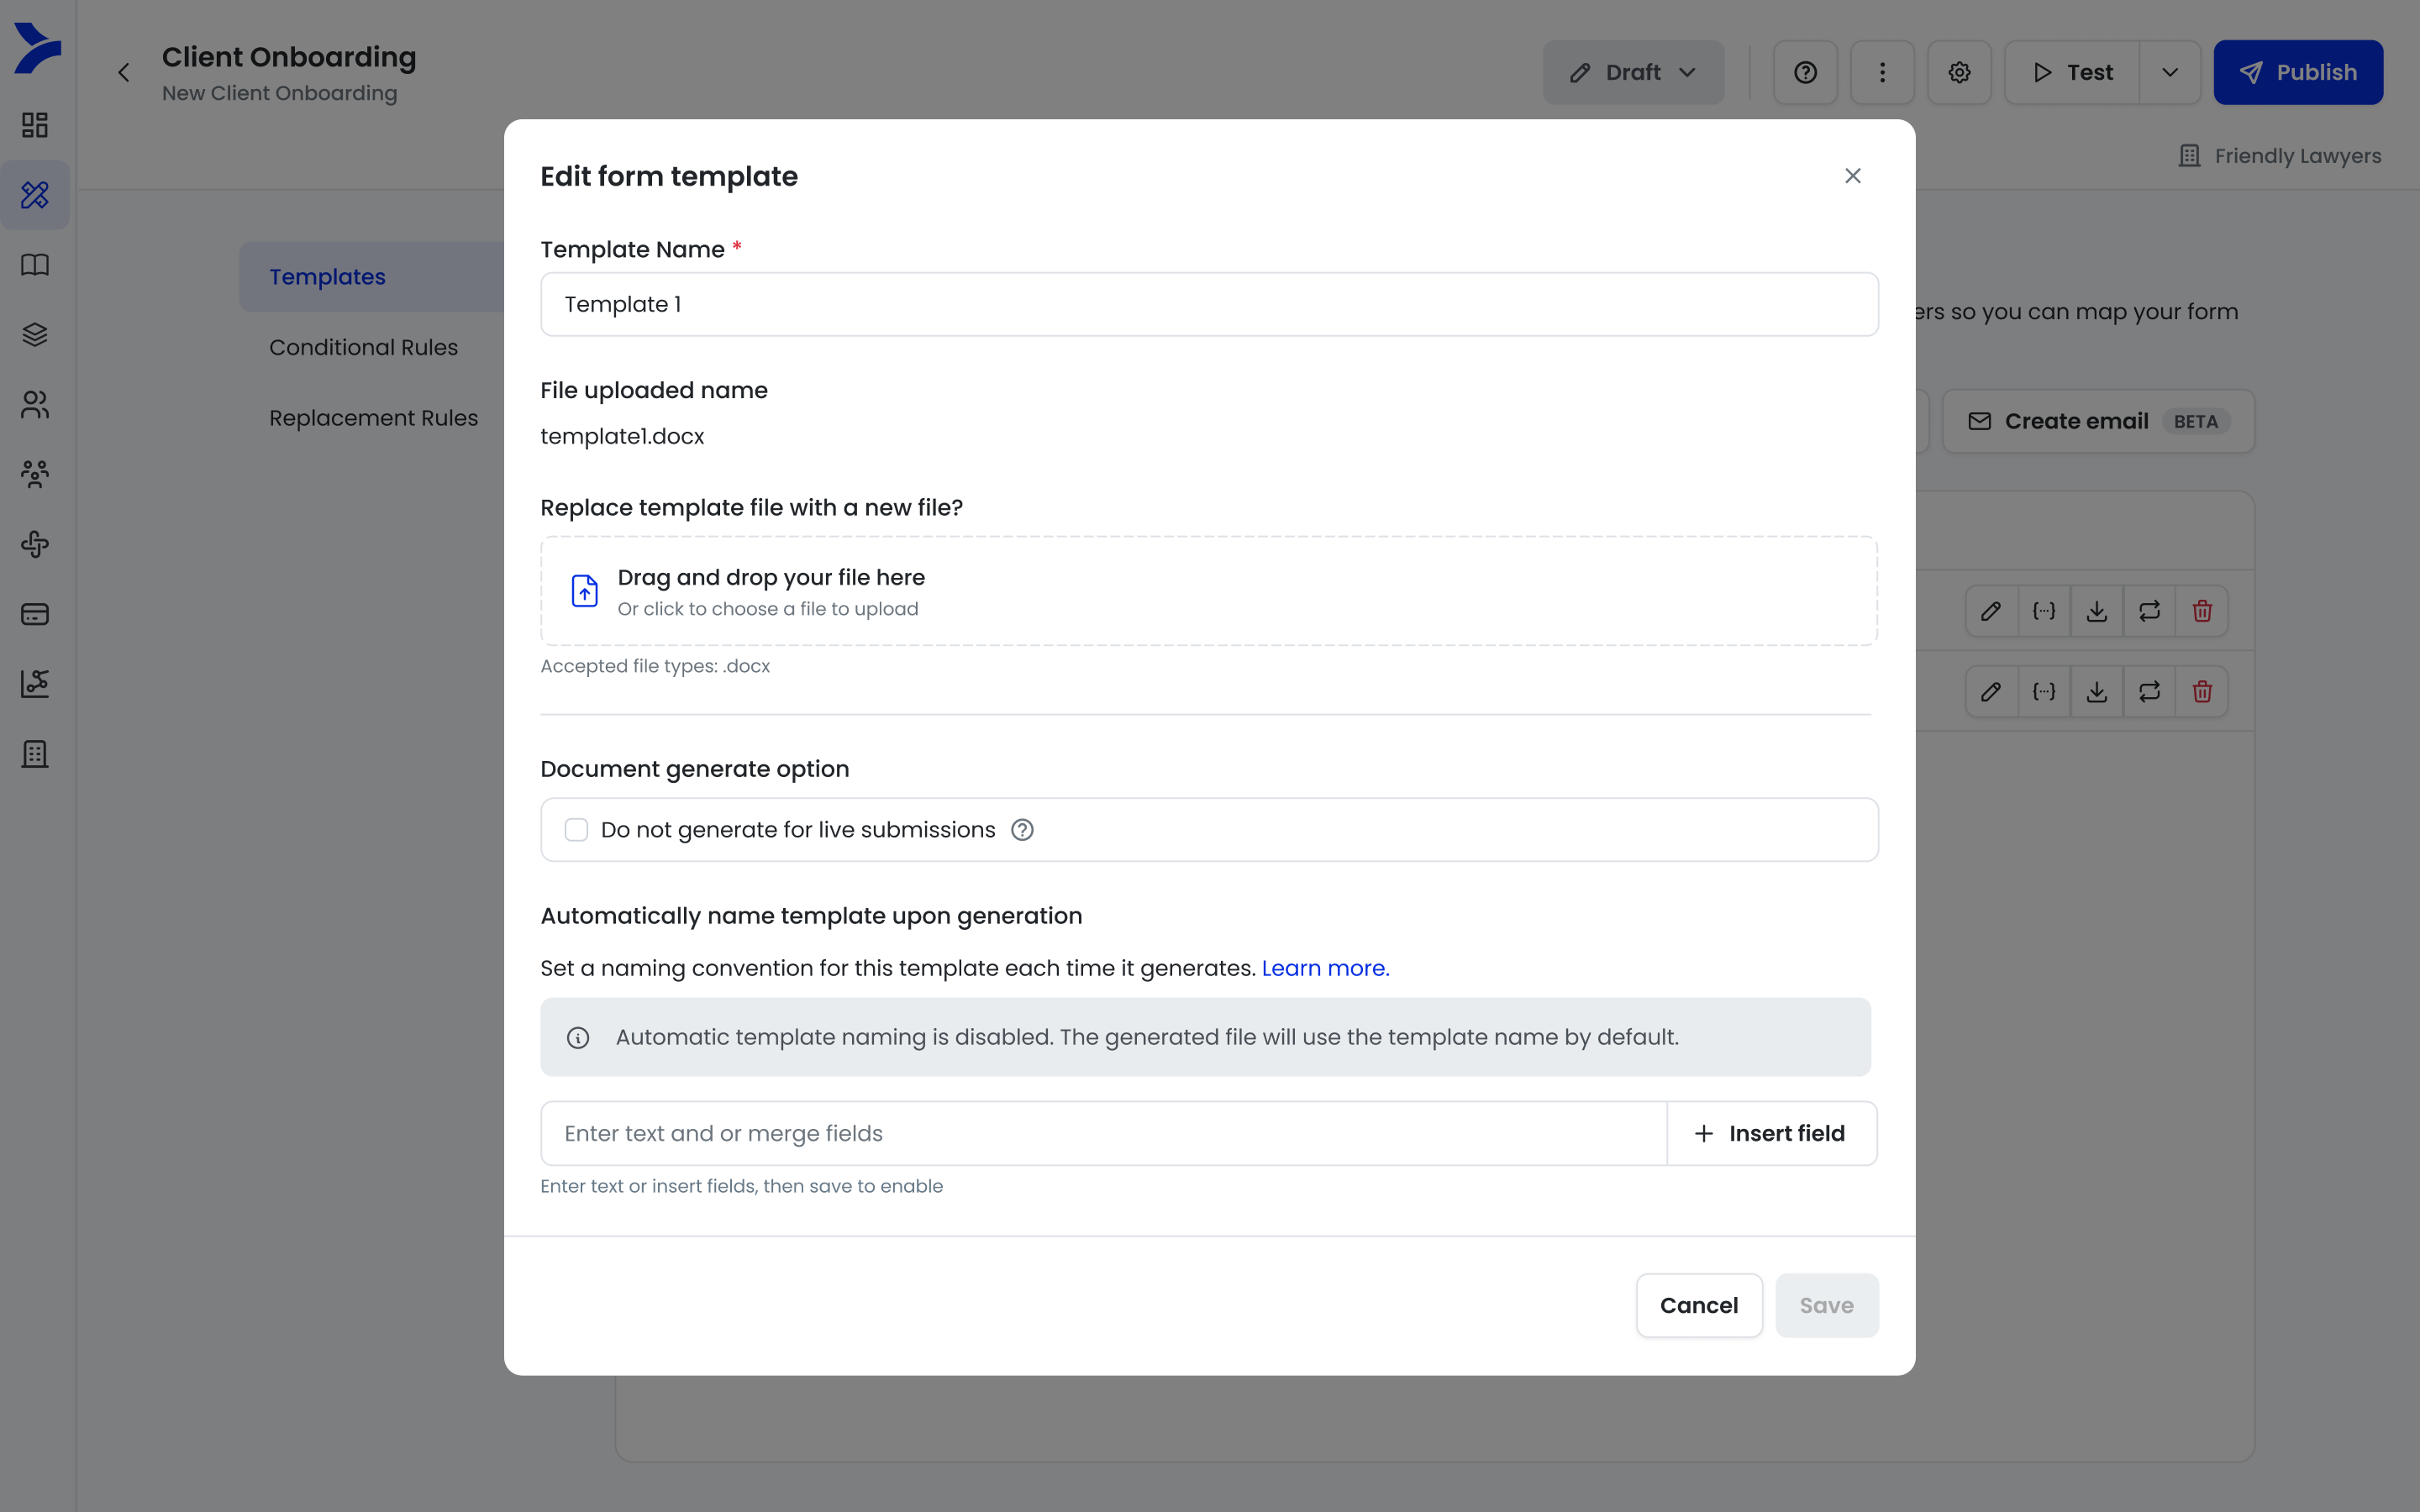The height and width of the screenshot is (1512, 2420).
Task: Click the replace arrows icon in first row
Action: [2150, 611]
